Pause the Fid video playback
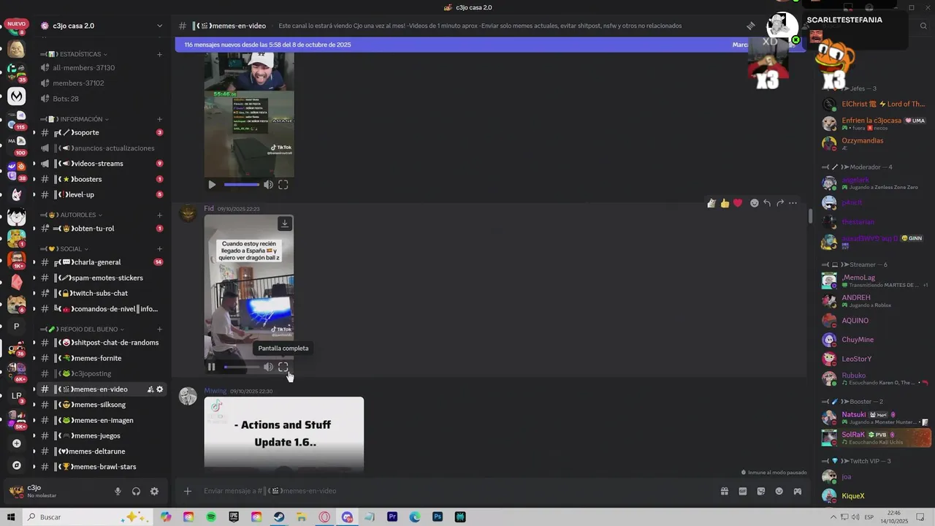Image resolution: width=935 pixels, height=526 pixels. coord(212,367)
